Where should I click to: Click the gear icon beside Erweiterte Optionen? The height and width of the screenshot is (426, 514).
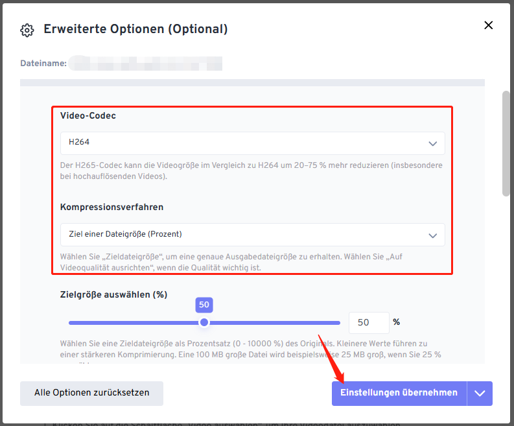(x=27, y=30)
